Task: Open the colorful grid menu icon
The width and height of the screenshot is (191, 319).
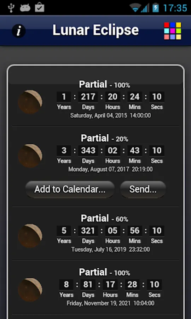Action: coord(173,31)
